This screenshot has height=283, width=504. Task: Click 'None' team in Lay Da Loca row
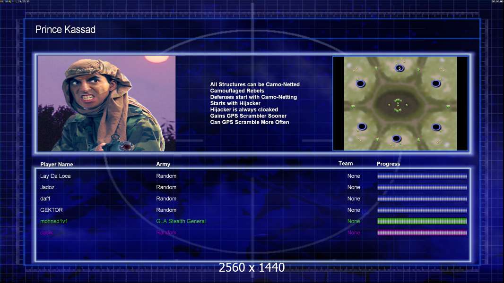tap(354, 176)
